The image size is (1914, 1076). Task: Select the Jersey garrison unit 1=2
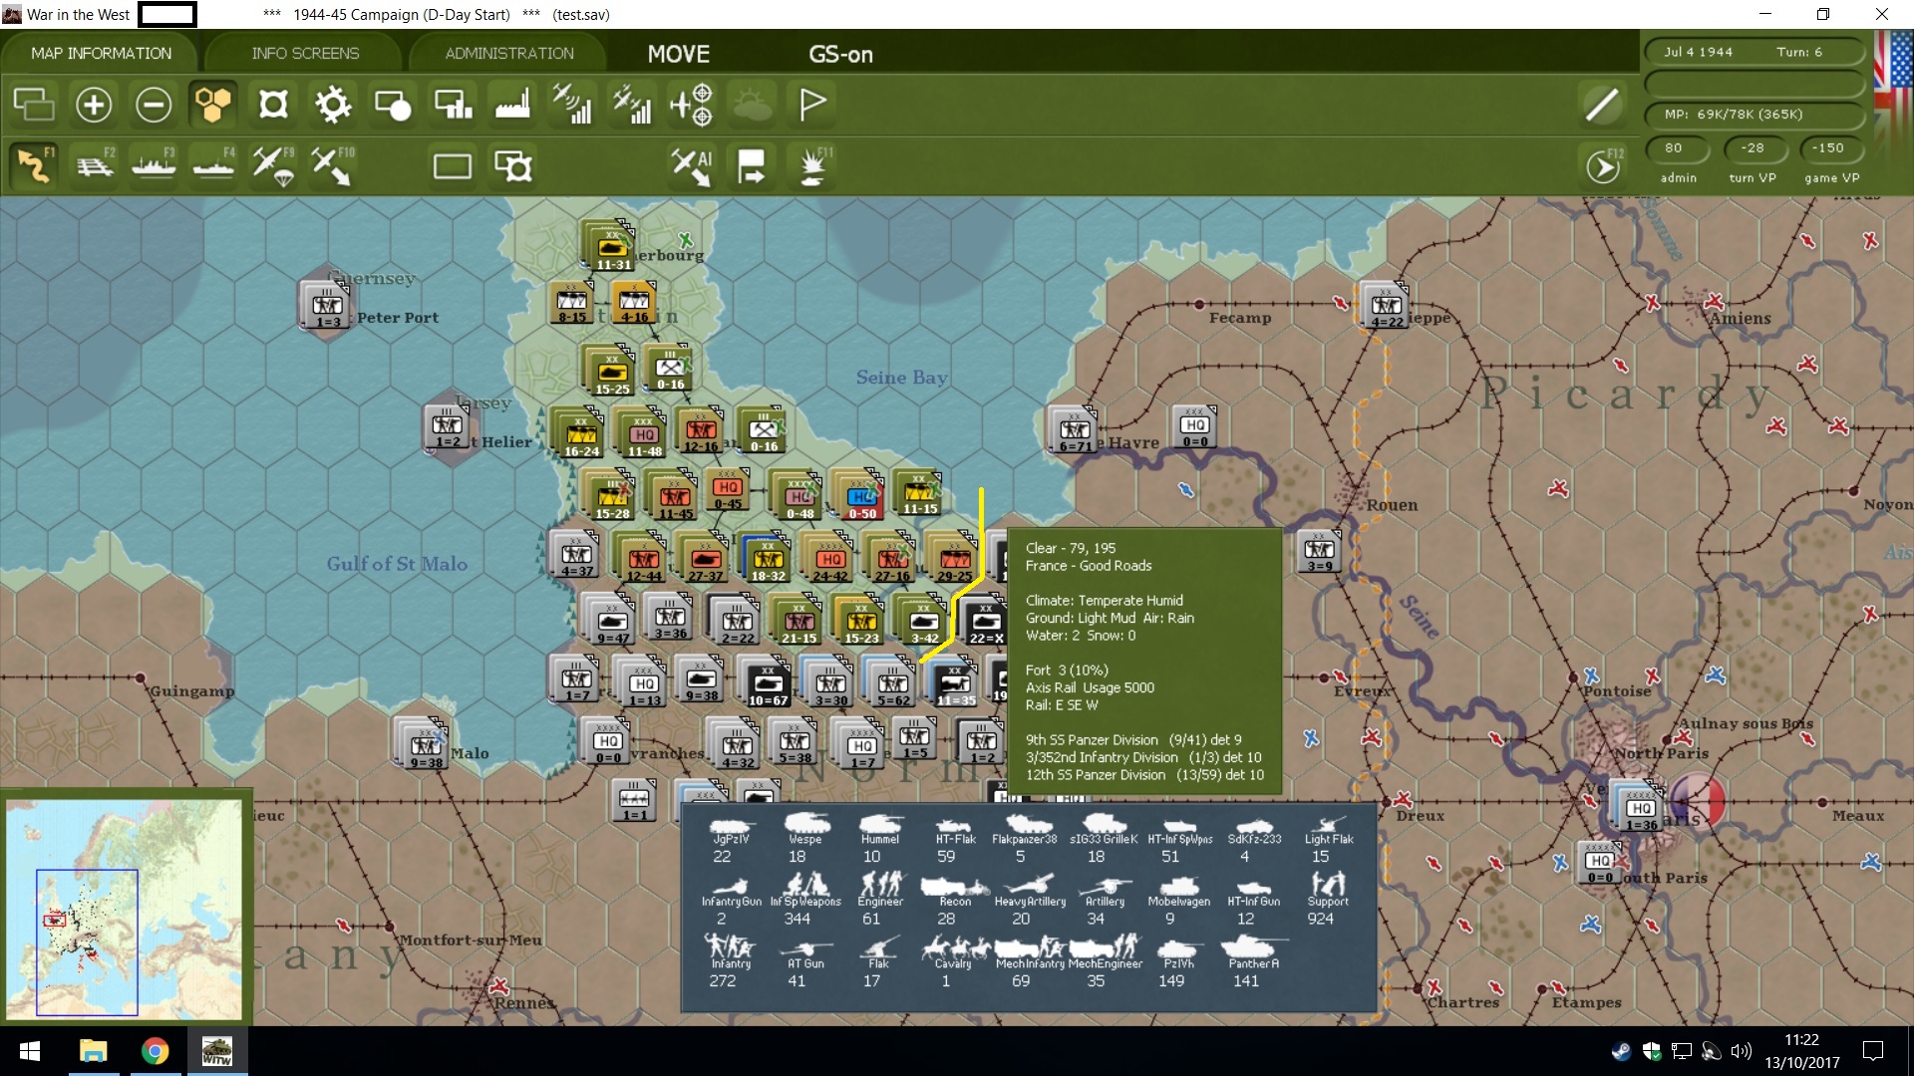click(448, 426)
